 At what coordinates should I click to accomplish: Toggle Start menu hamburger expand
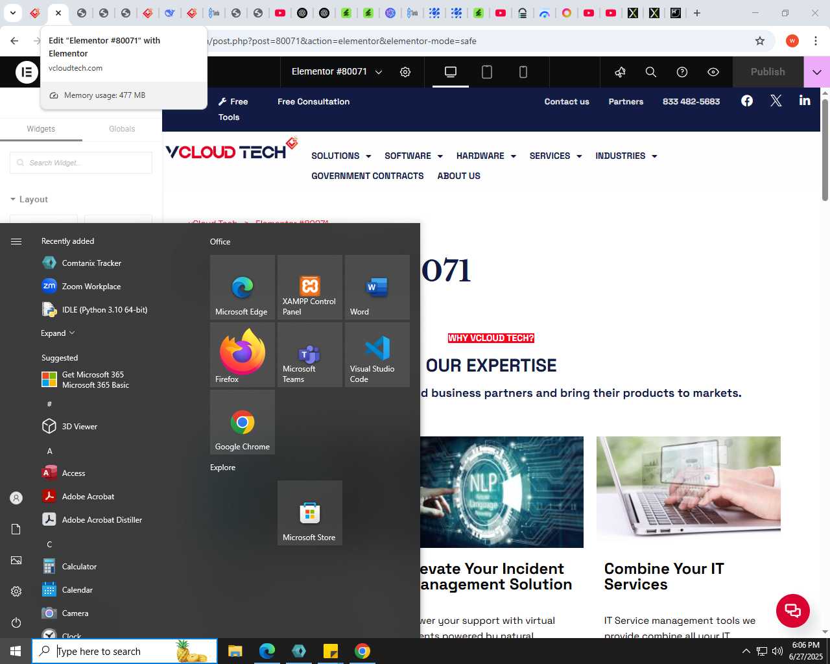[x=16, y=241]
